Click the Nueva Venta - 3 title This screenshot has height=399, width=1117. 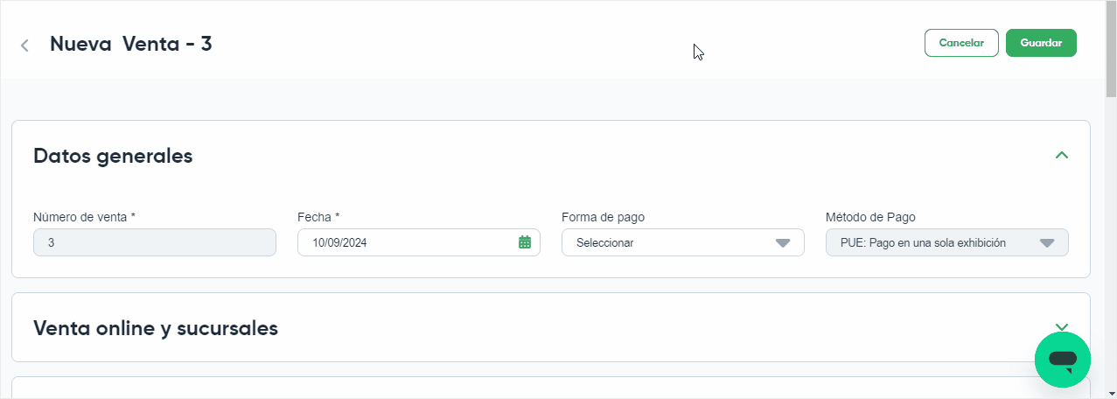point(131,44)
